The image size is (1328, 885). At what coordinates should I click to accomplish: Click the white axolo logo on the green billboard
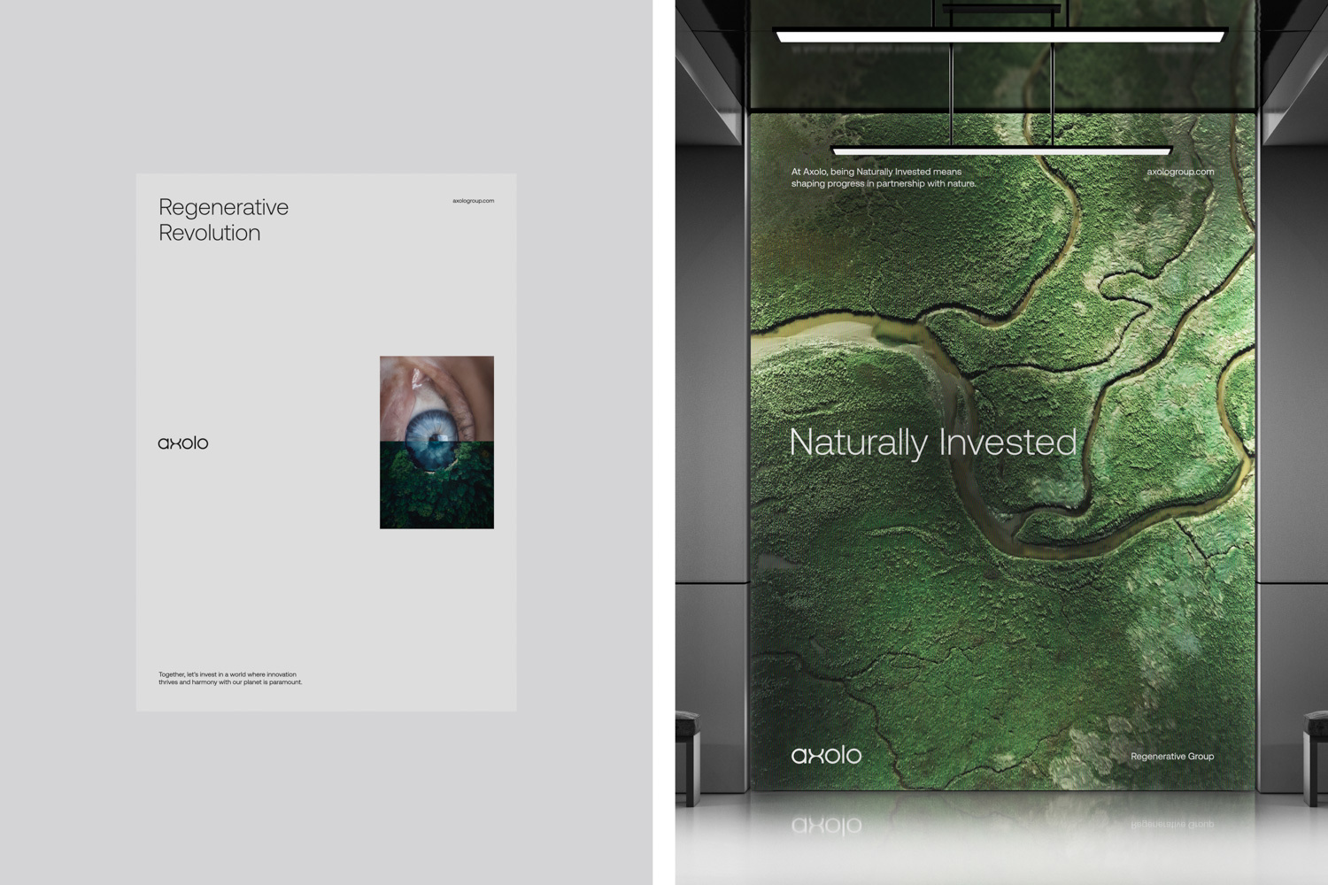pyautogui.click(x=826, y=755)
